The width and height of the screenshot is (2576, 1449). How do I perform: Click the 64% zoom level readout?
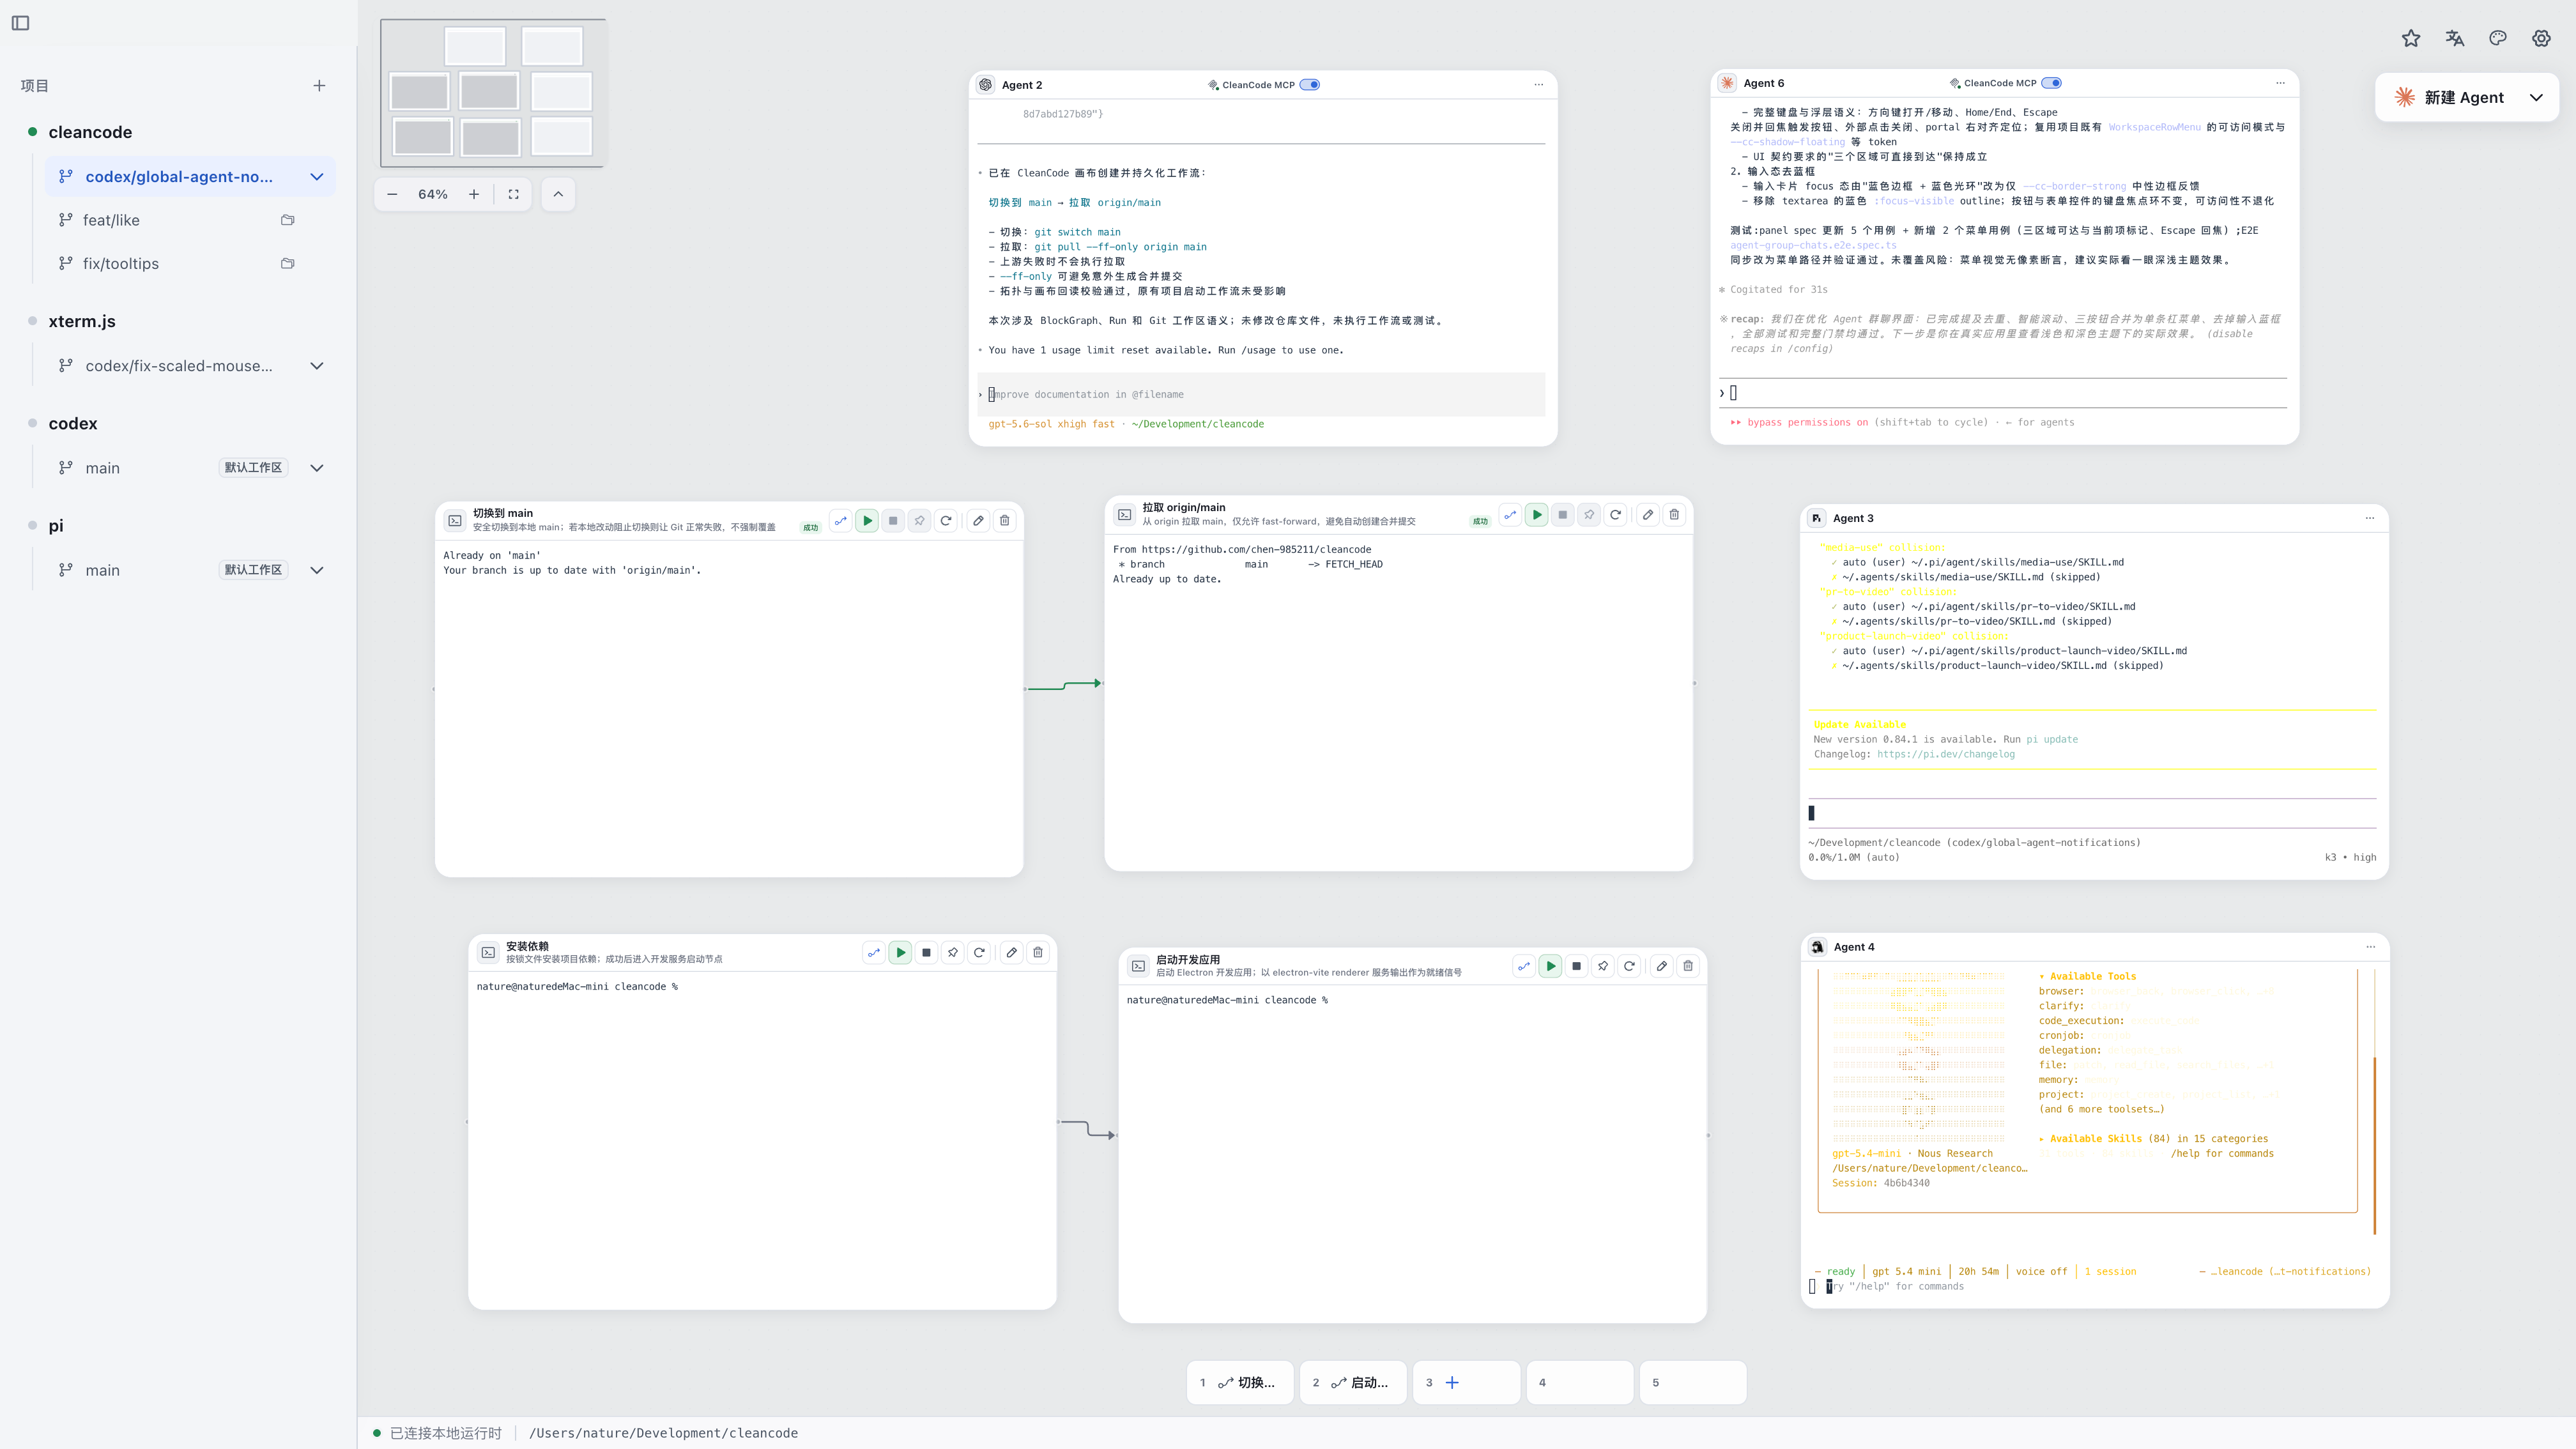click(433, 194)
